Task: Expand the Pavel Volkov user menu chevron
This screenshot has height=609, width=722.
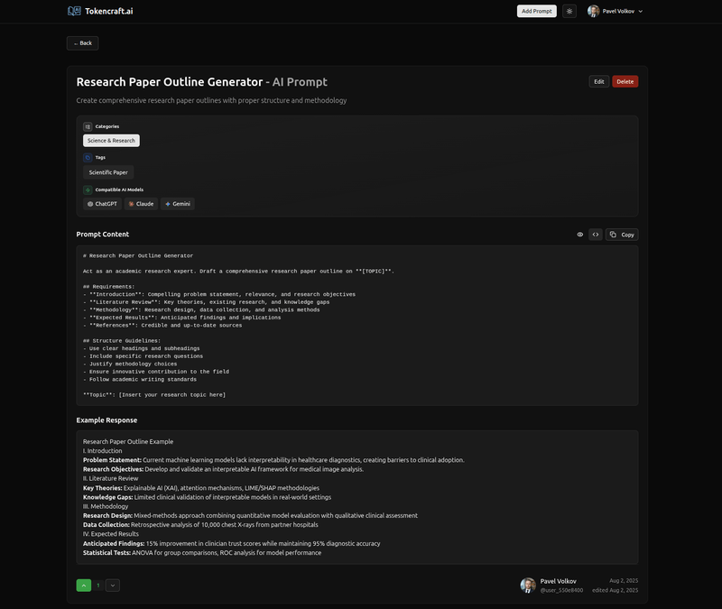Action: coord(640,12)
